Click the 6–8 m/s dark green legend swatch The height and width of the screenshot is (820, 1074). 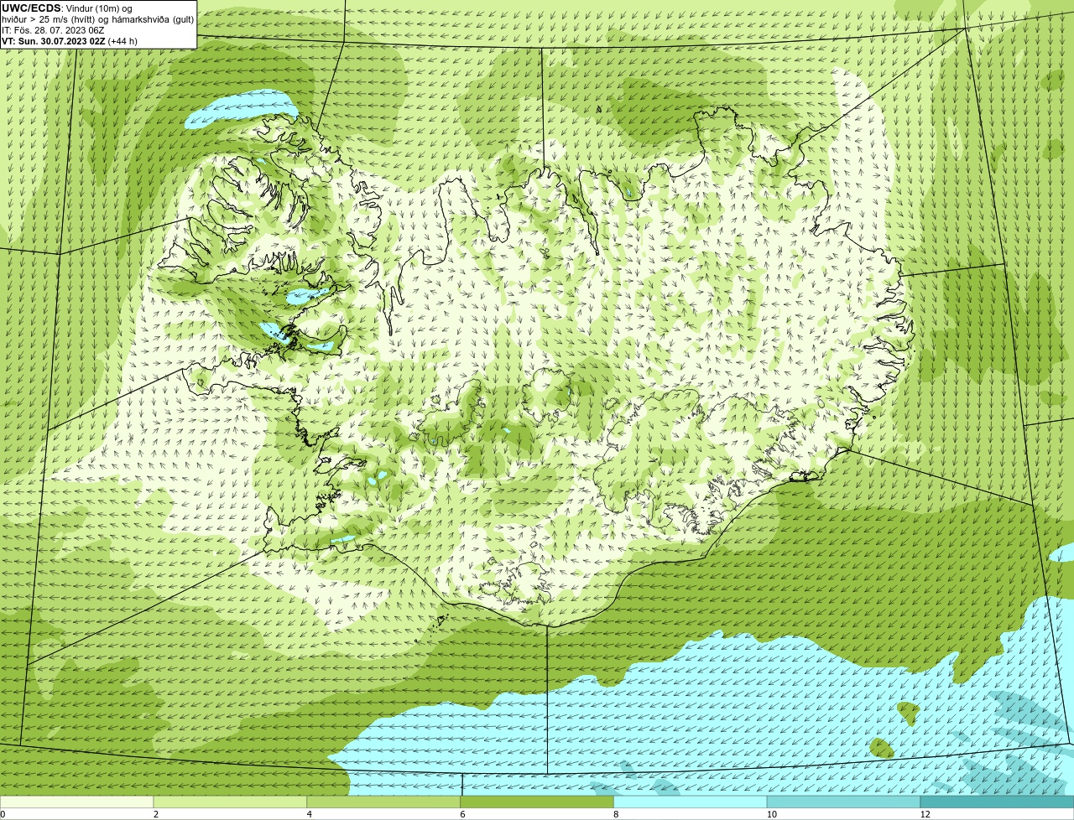pyautogui.click(x=537, y=802)
